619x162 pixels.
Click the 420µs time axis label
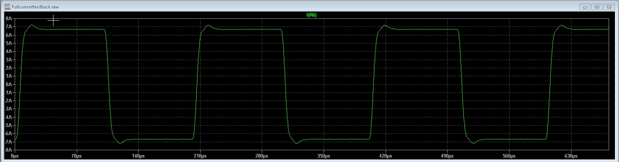click(386, 156)
